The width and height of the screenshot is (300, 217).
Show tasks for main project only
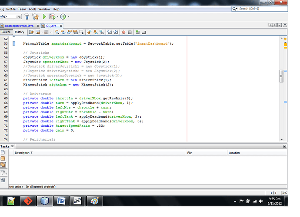tap(3, 158)
